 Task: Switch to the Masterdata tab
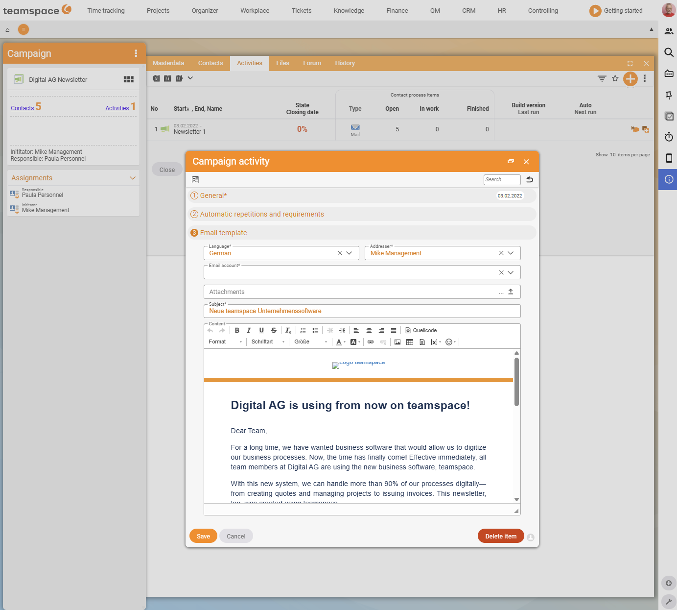point(168,63)
